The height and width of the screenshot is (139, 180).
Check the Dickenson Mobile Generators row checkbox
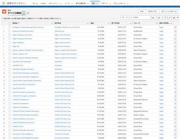tap(9, 31)
